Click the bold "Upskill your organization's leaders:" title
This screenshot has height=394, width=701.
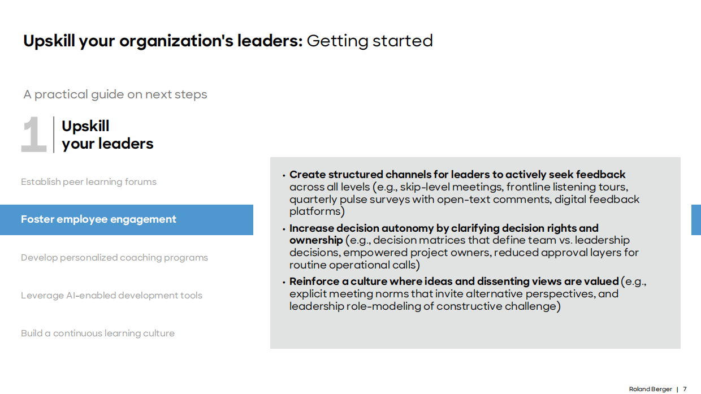(163, 41)
